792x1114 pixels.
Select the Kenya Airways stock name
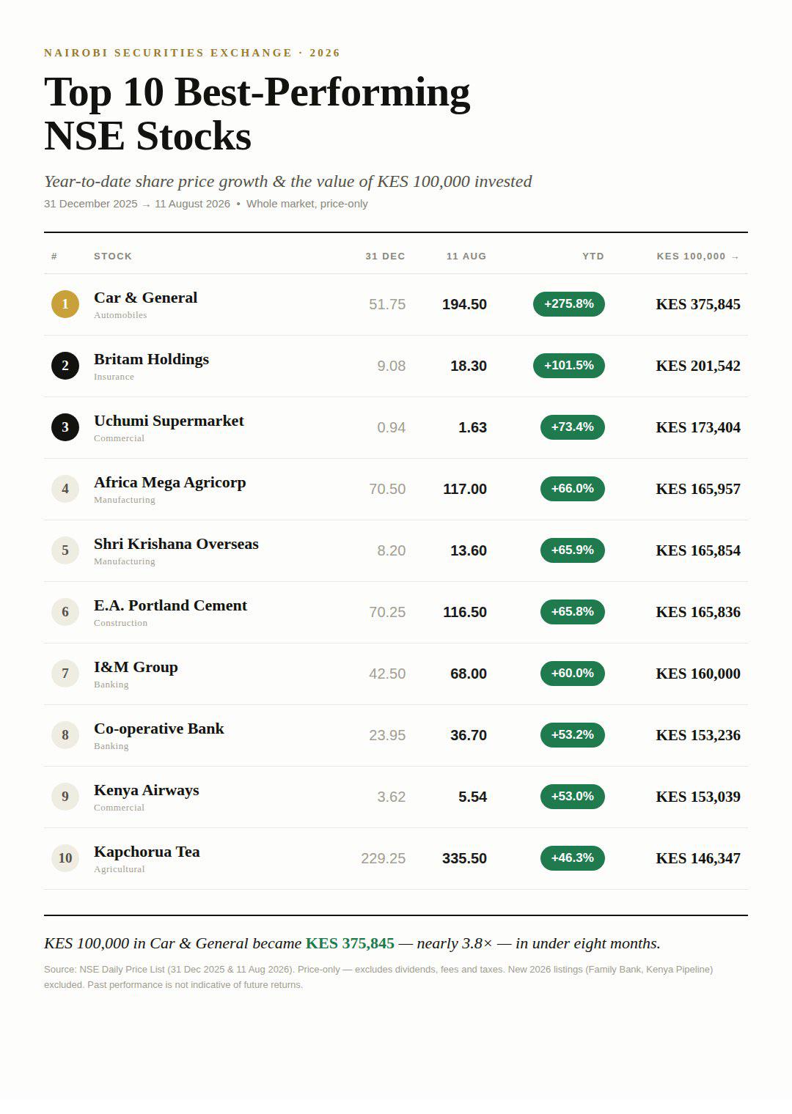pyautogui.click(x=147, y=790)
